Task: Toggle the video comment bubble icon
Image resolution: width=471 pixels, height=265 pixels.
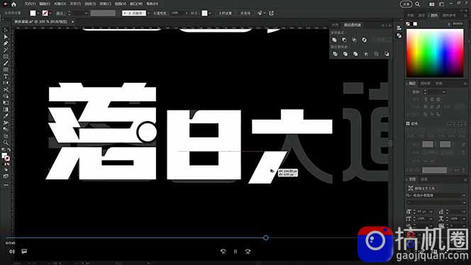Action: tap(24, 252)
